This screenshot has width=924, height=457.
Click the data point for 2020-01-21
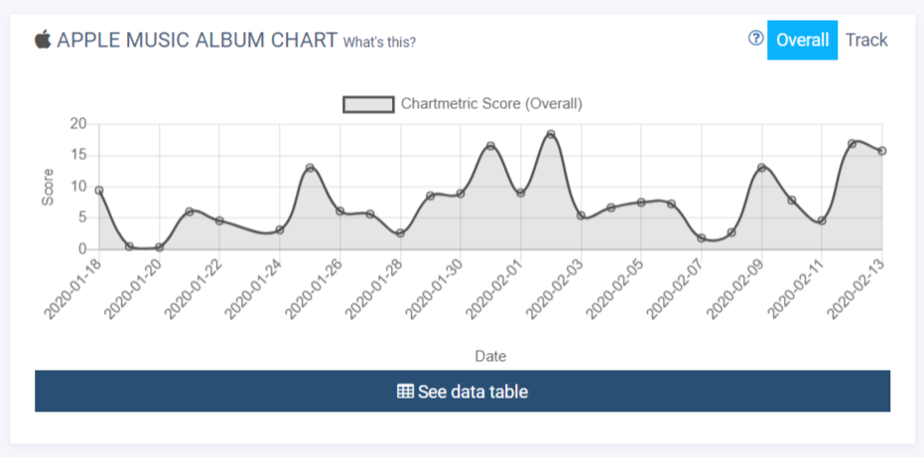(190, 211)
